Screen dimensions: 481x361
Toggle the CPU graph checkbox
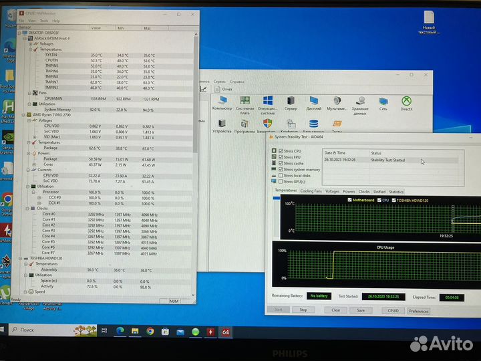coord(379,200)
